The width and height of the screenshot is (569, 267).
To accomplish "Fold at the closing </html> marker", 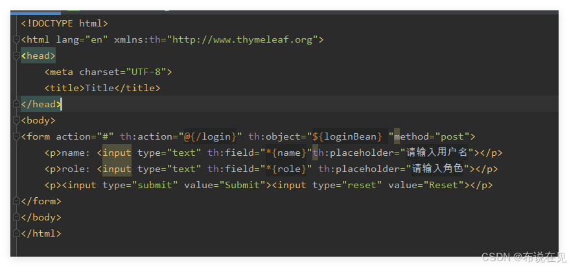I will [x=16, y=233].
